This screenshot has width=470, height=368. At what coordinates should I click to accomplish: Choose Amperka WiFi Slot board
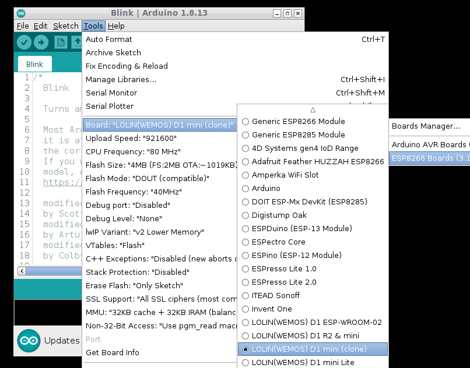point(313,175)
